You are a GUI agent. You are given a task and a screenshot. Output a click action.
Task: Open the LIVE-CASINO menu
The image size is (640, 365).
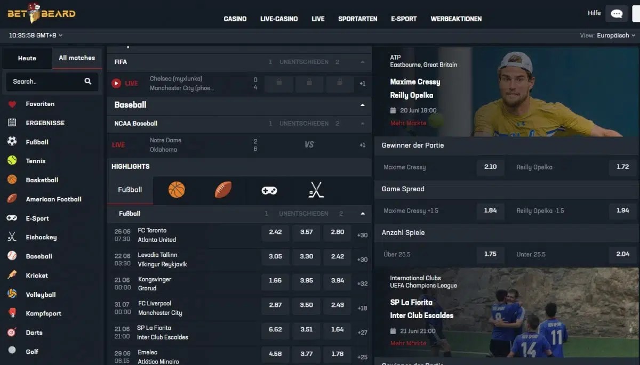[279, 19]
